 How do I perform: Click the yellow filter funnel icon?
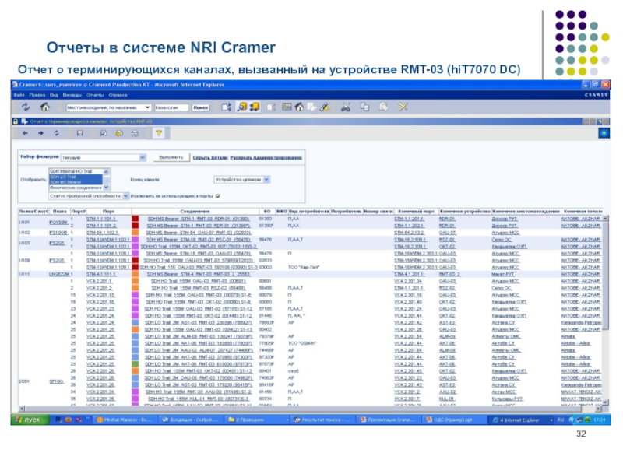pyautogui.click(x=160, y=135)
